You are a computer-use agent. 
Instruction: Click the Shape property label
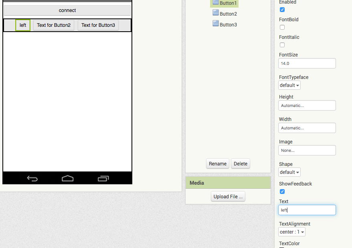click(x=285, y=164)
